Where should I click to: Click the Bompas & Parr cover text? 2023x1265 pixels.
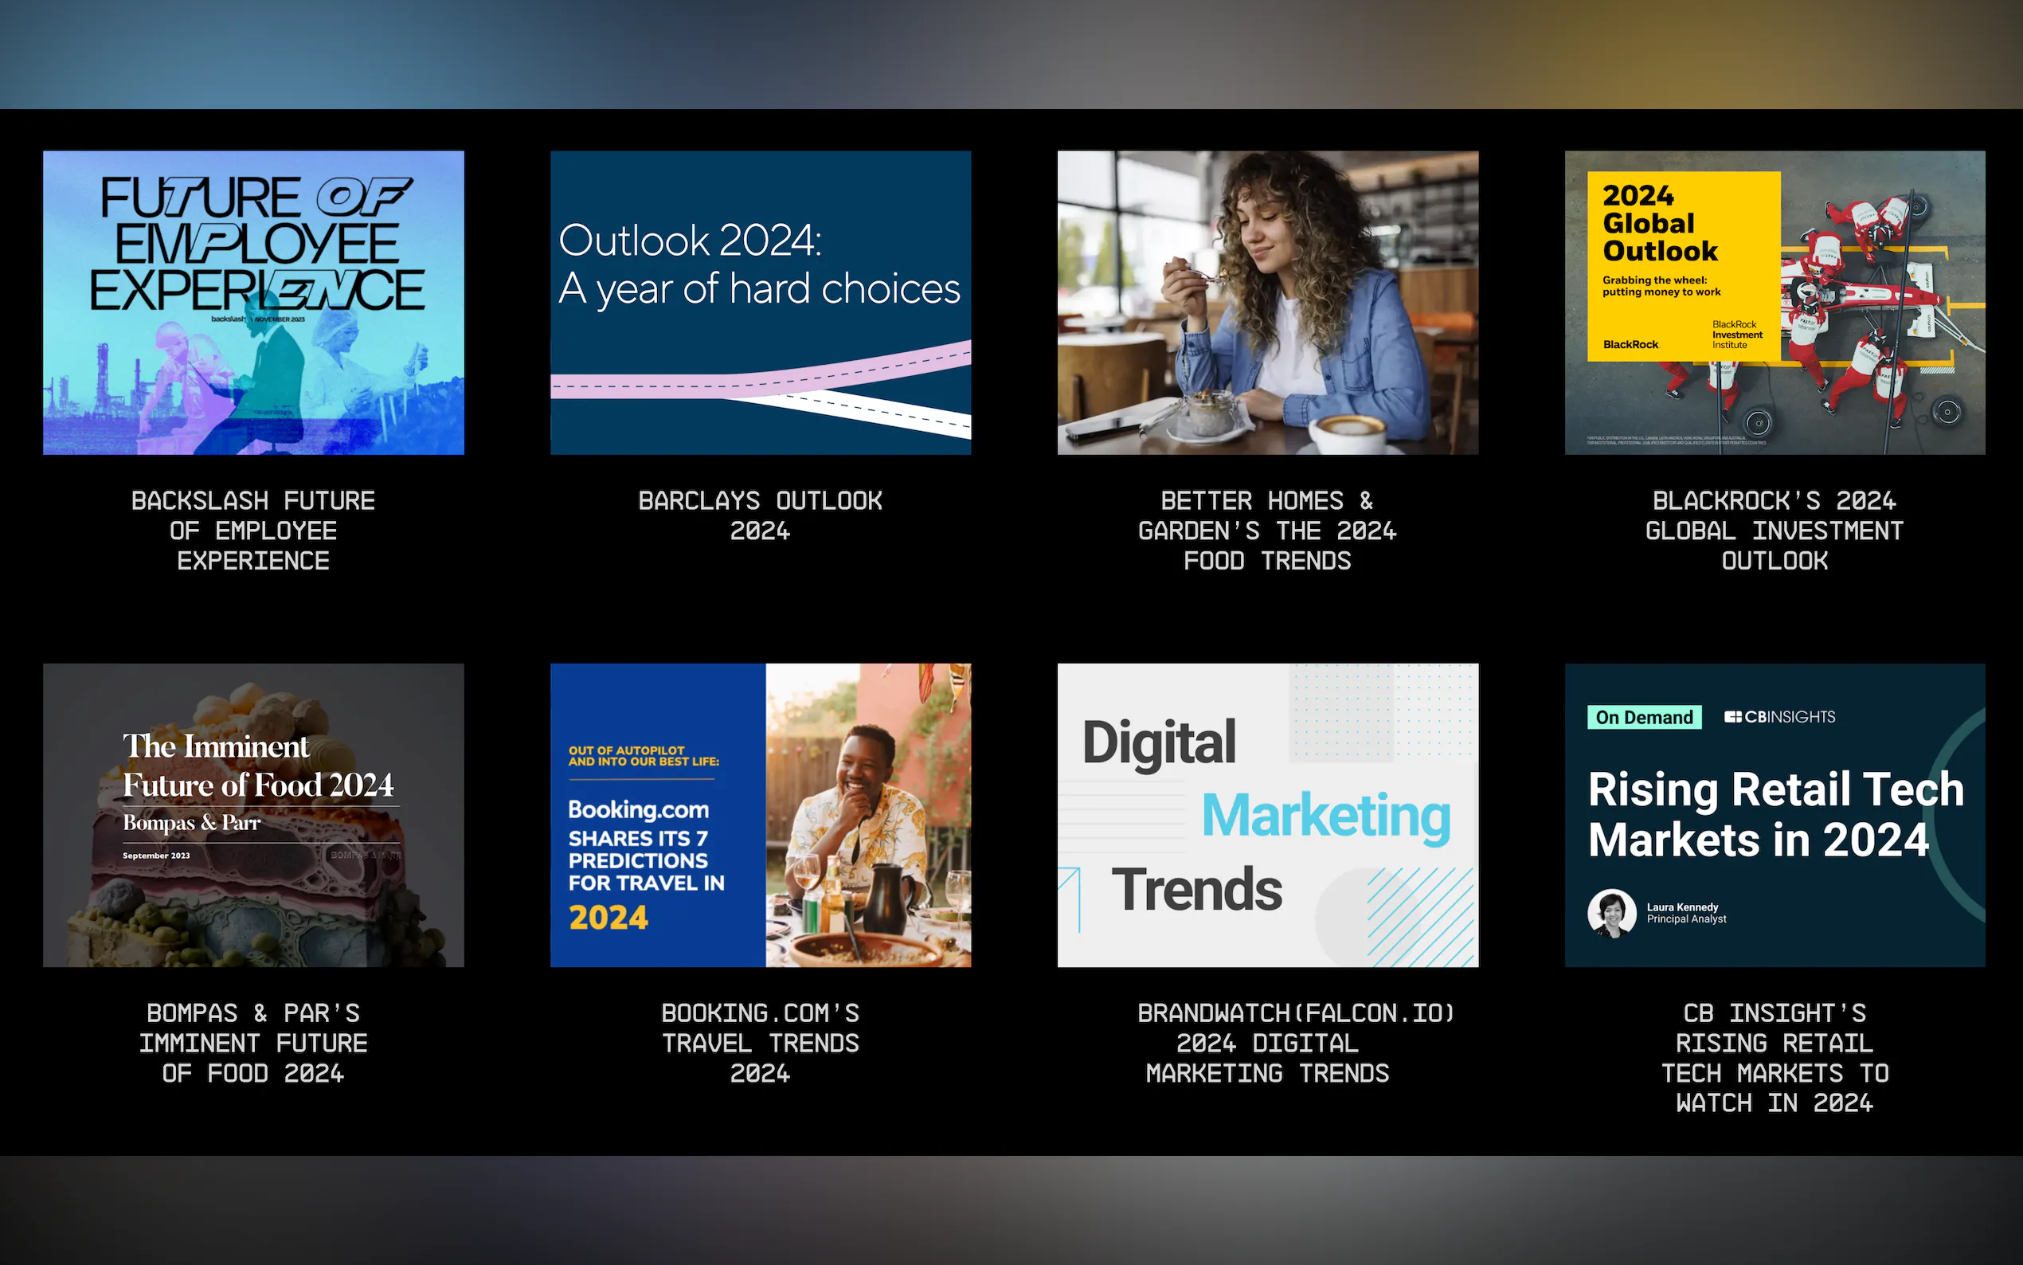(191, 823)
